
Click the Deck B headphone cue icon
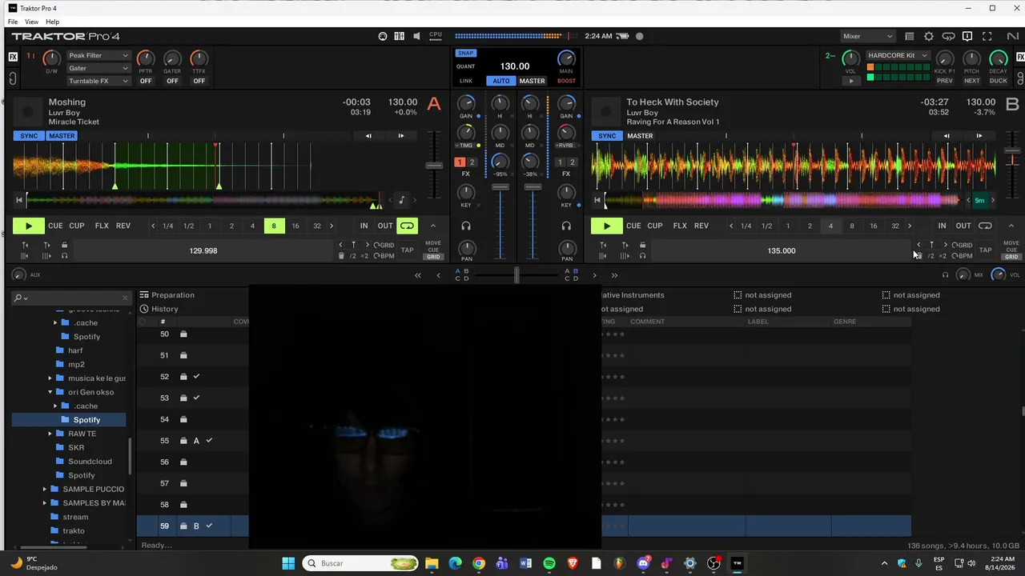coord(566,226)
